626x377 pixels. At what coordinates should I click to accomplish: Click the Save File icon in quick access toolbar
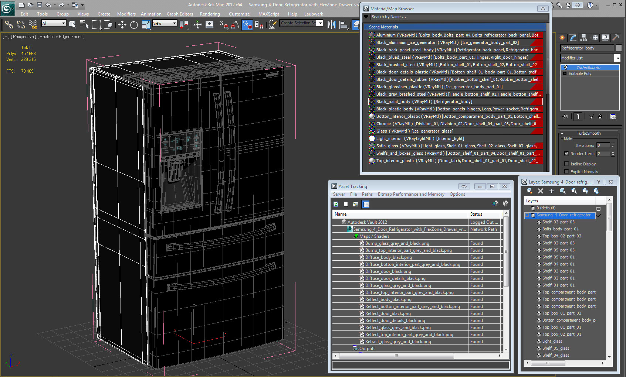(x=40, y=5)
